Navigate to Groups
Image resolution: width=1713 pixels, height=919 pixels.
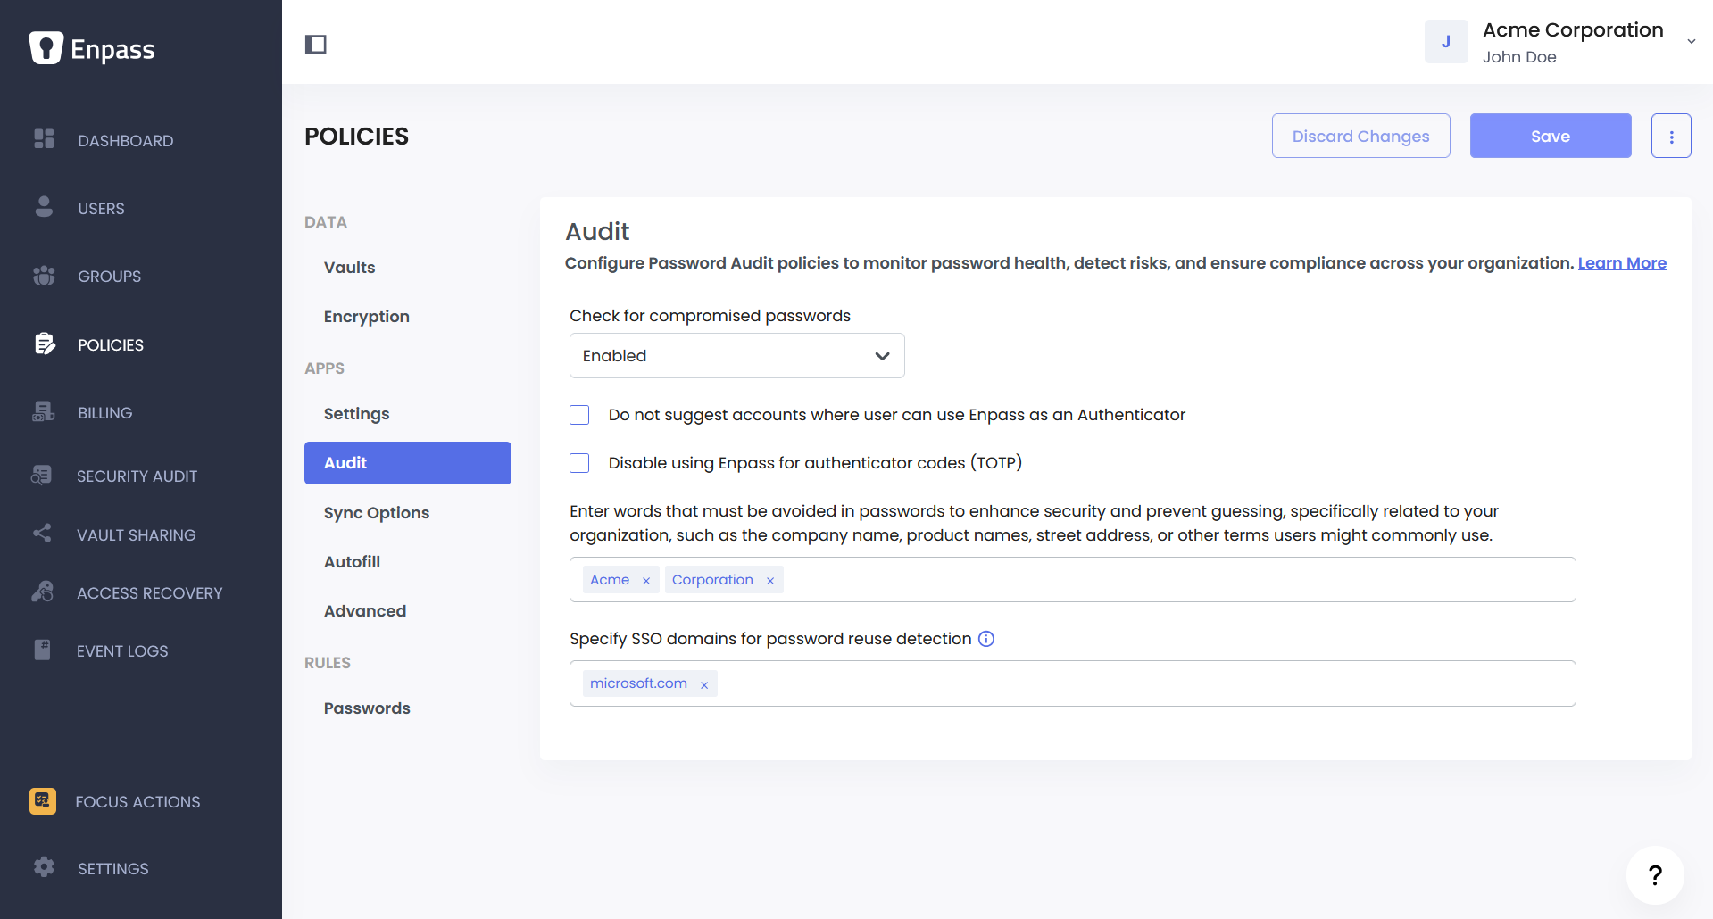pos(109,277)
